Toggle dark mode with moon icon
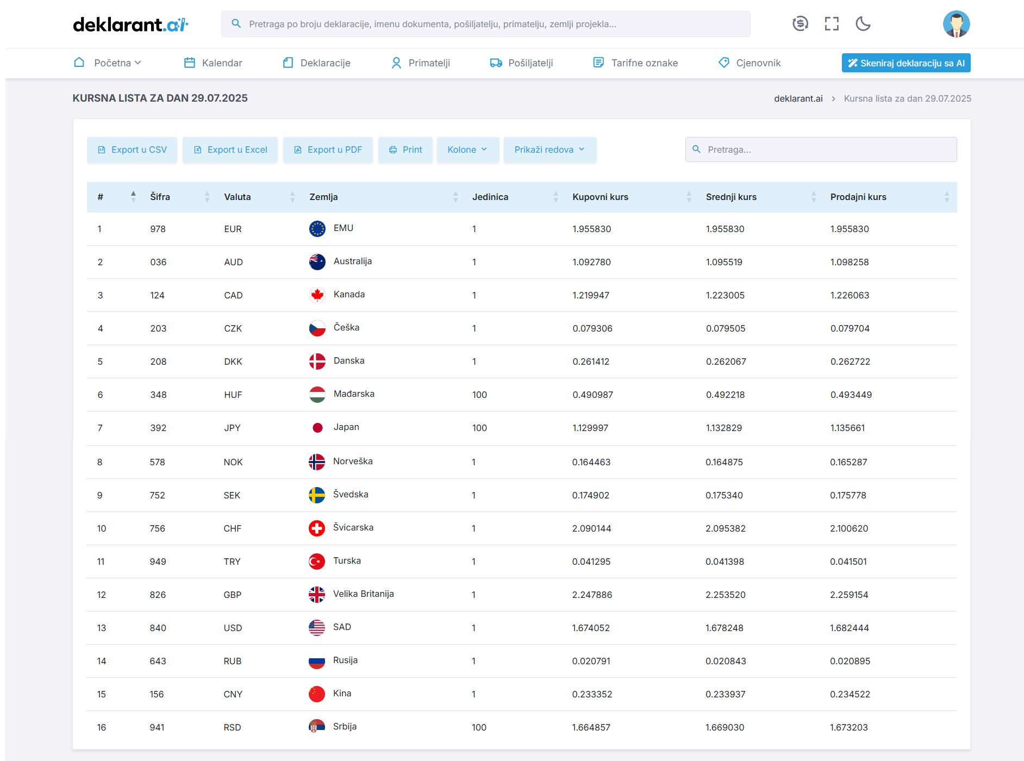This screenshot has height=761, width=1024. 863,24
